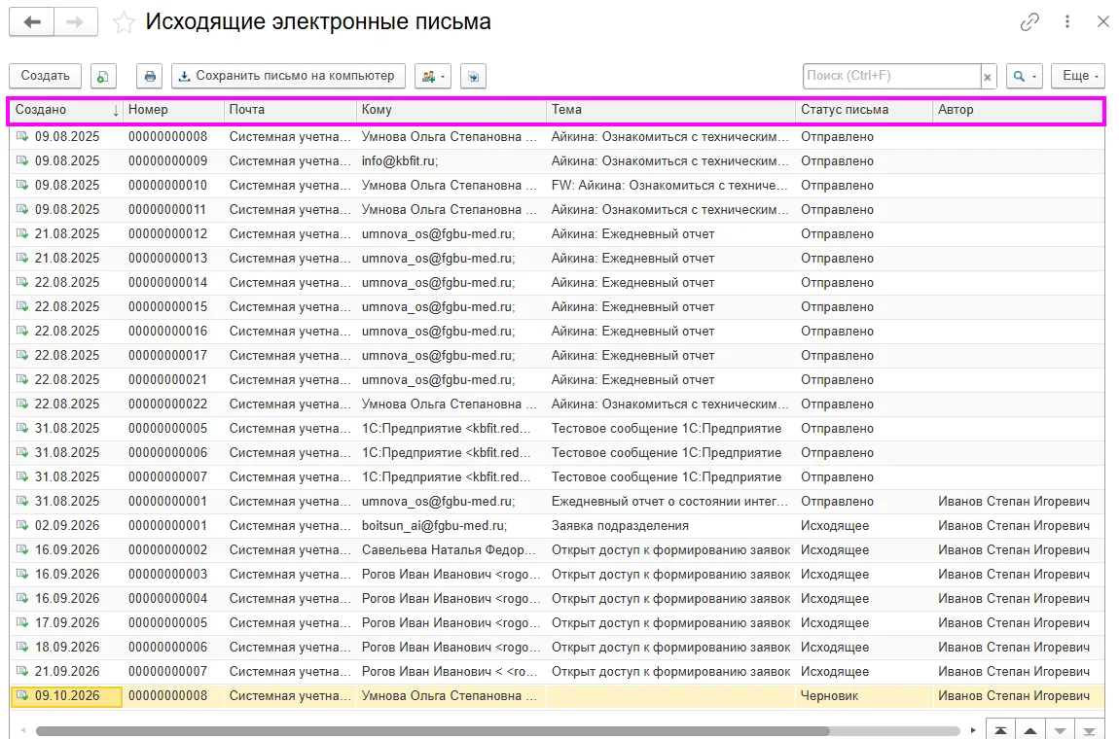The height and width of the screenshot is (739, 1119).
Task: Open the three-dot options menu
Action: [x=1066, y=22]
